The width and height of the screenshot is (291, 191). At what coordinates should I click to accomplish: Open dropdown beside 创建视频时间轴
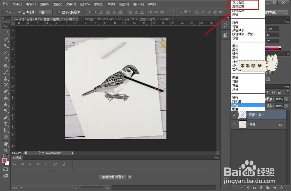pos(130,177)
